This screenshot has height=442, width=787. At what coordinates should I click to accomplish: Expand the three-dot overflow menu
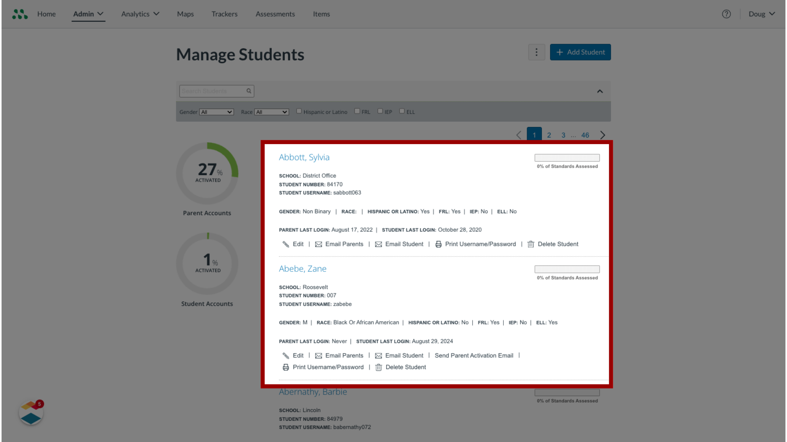tap(537, 52)
